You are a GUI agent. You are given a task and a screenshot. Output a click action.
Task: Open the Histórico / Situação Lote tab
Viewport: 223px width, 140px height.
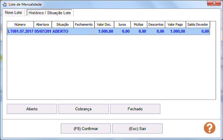[x=50, y=13]
